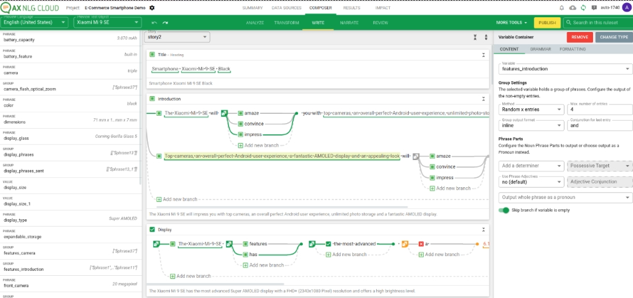Screen dimensions: 633x298
Task: Open the notifications bell
Action: pyautogui.click(x=562, y=7)
